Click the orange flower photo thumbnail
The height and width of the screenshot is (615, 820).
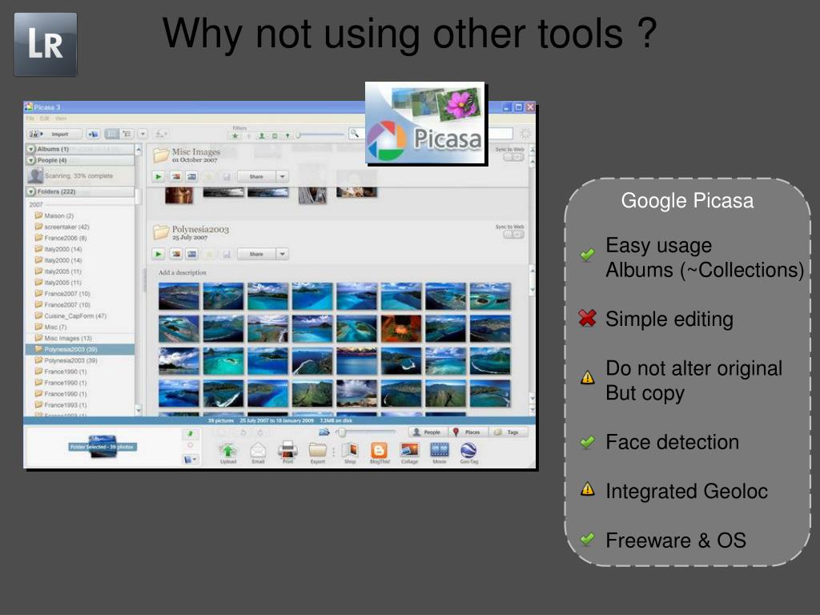401,328
